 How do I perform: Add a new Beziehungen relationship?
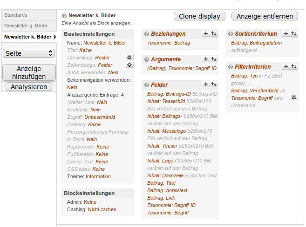[206, 33]
